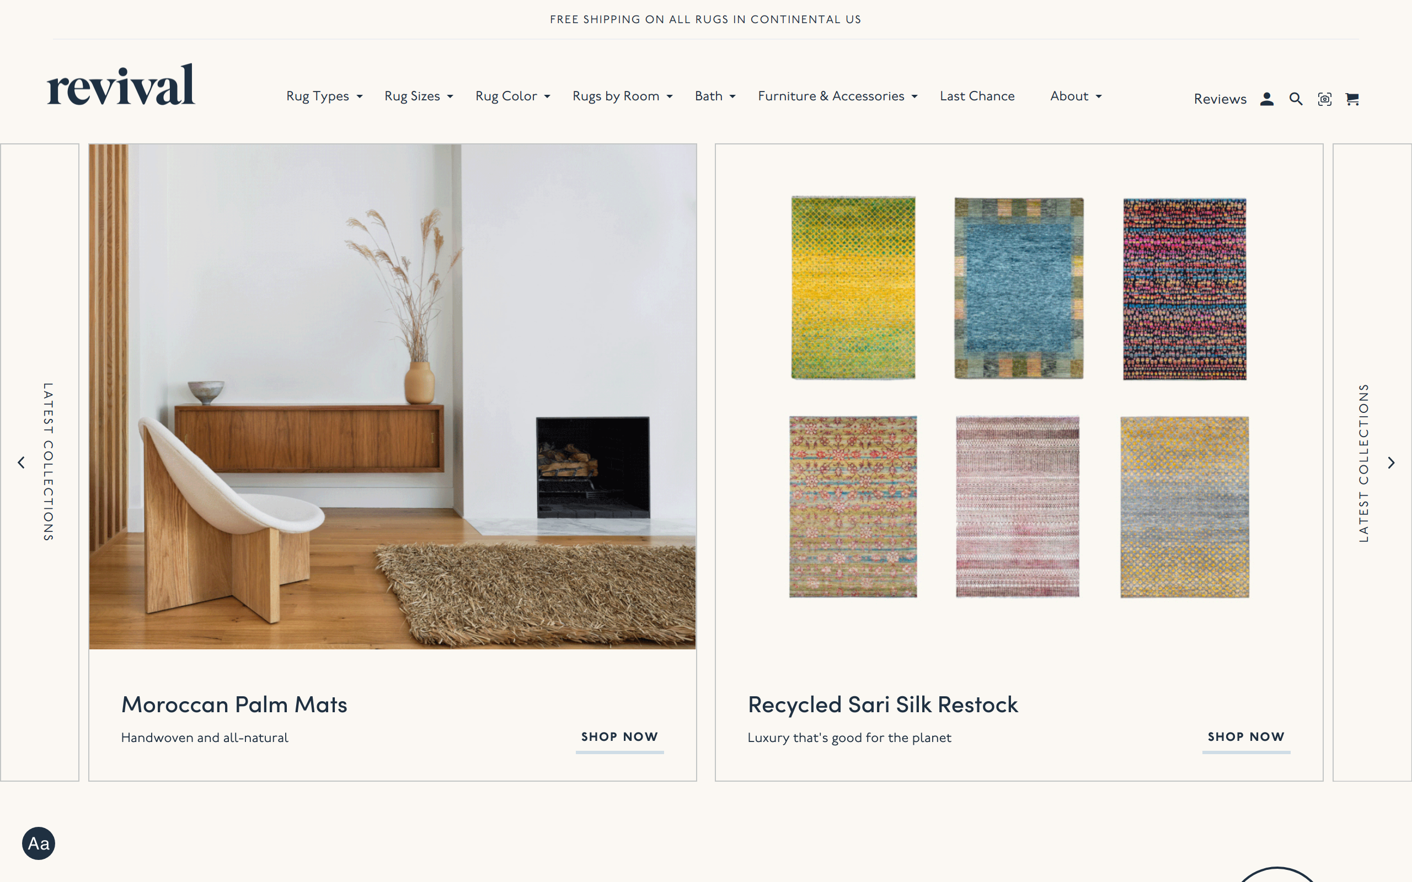
Task: Go to previous collection slide arrow
Action: 21,462
